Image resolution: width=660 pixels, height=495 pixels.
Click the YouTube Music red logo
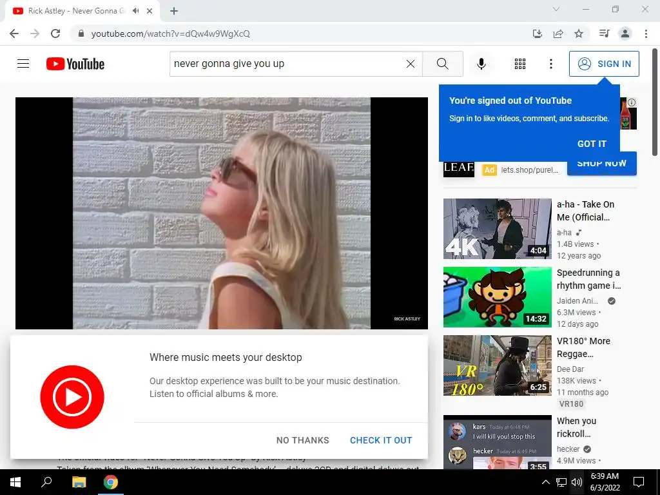[72, 397]
